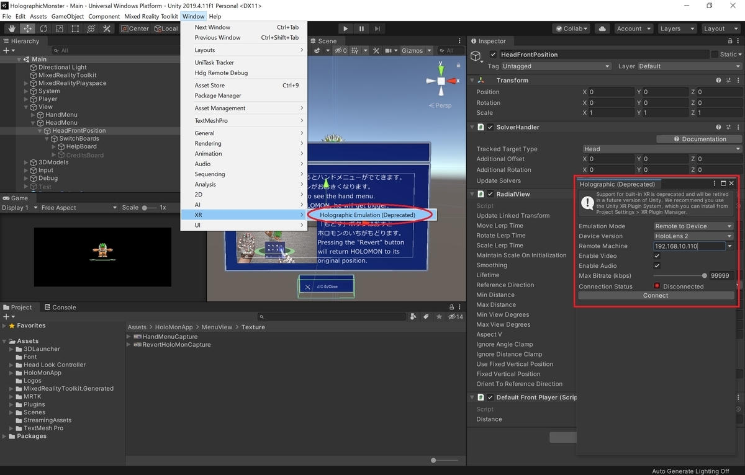Select the Rotate tool
Image resolution: width=745 pixels, height=475 pixels.
click(x=43, y=29)
